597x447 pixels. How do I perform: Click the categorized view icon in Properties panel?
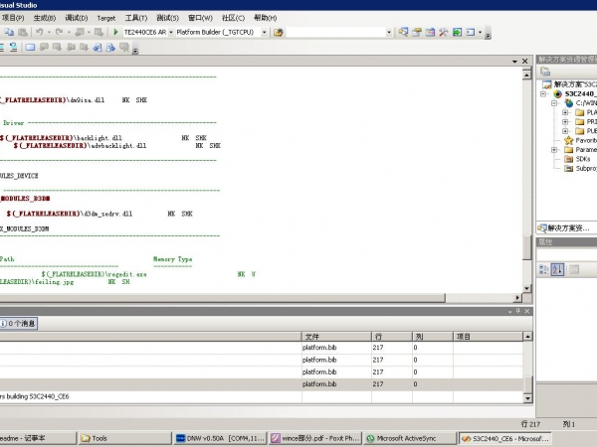(x=544, y=269)
